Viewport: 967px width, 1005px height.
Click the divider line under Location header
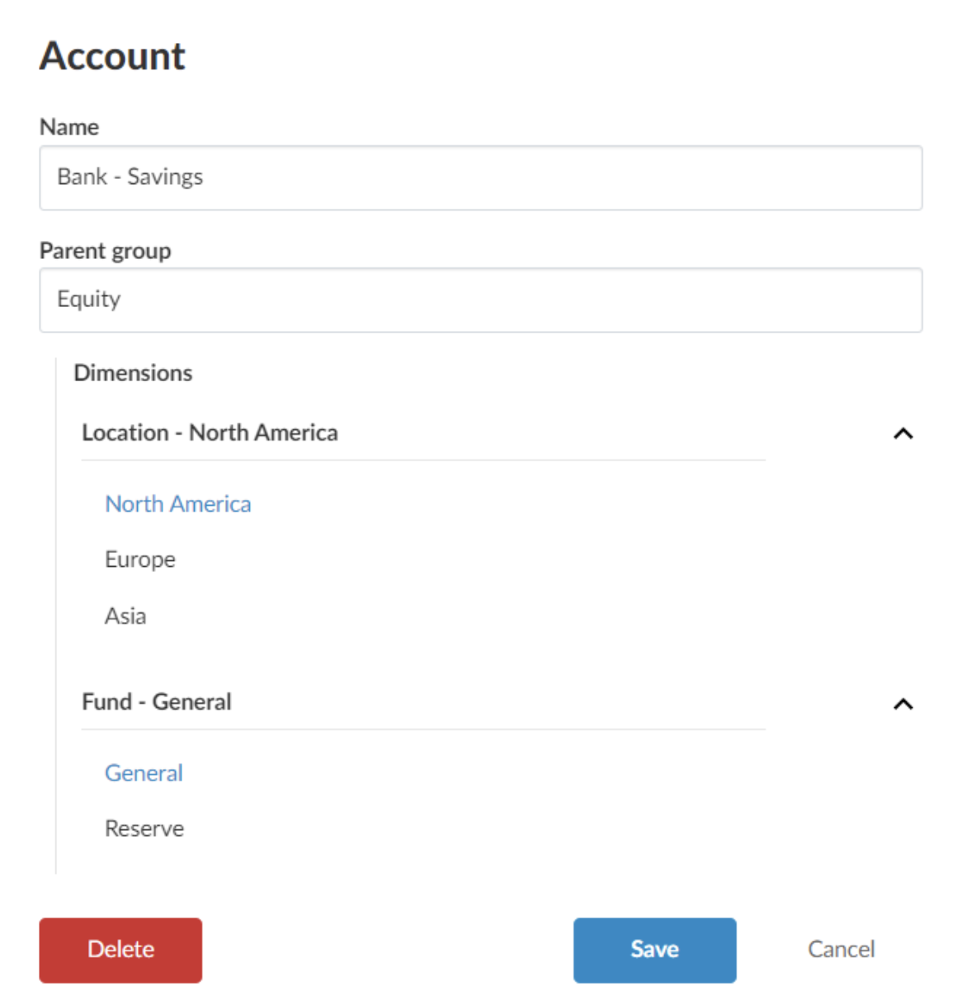coord(422,460)
